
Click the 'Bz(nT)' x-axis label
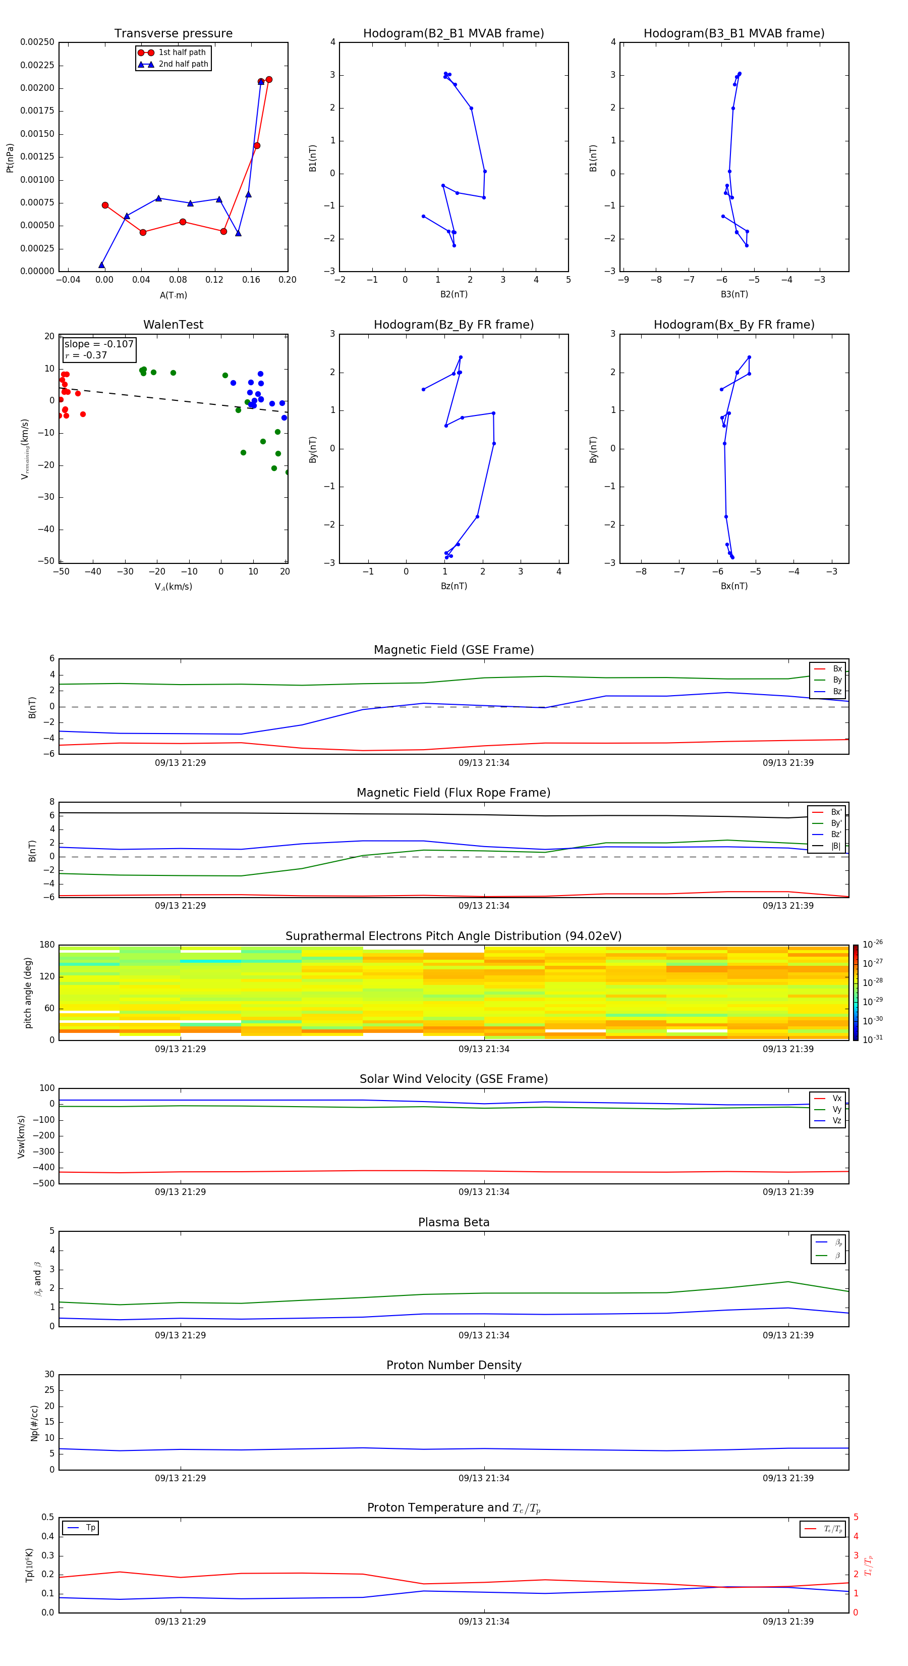(x=453, y=586)
